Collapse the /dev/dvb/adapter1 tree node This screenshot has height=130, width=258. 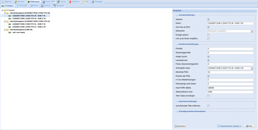pyautogui.click(x=5, y=21)
